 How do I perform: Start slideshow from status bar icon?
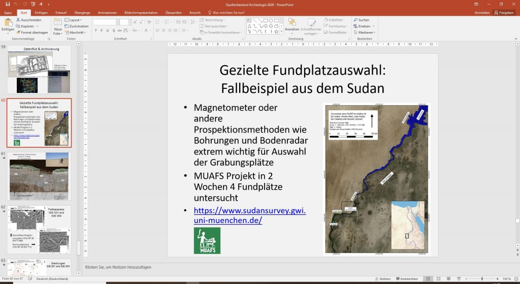[x=459, y=279]
